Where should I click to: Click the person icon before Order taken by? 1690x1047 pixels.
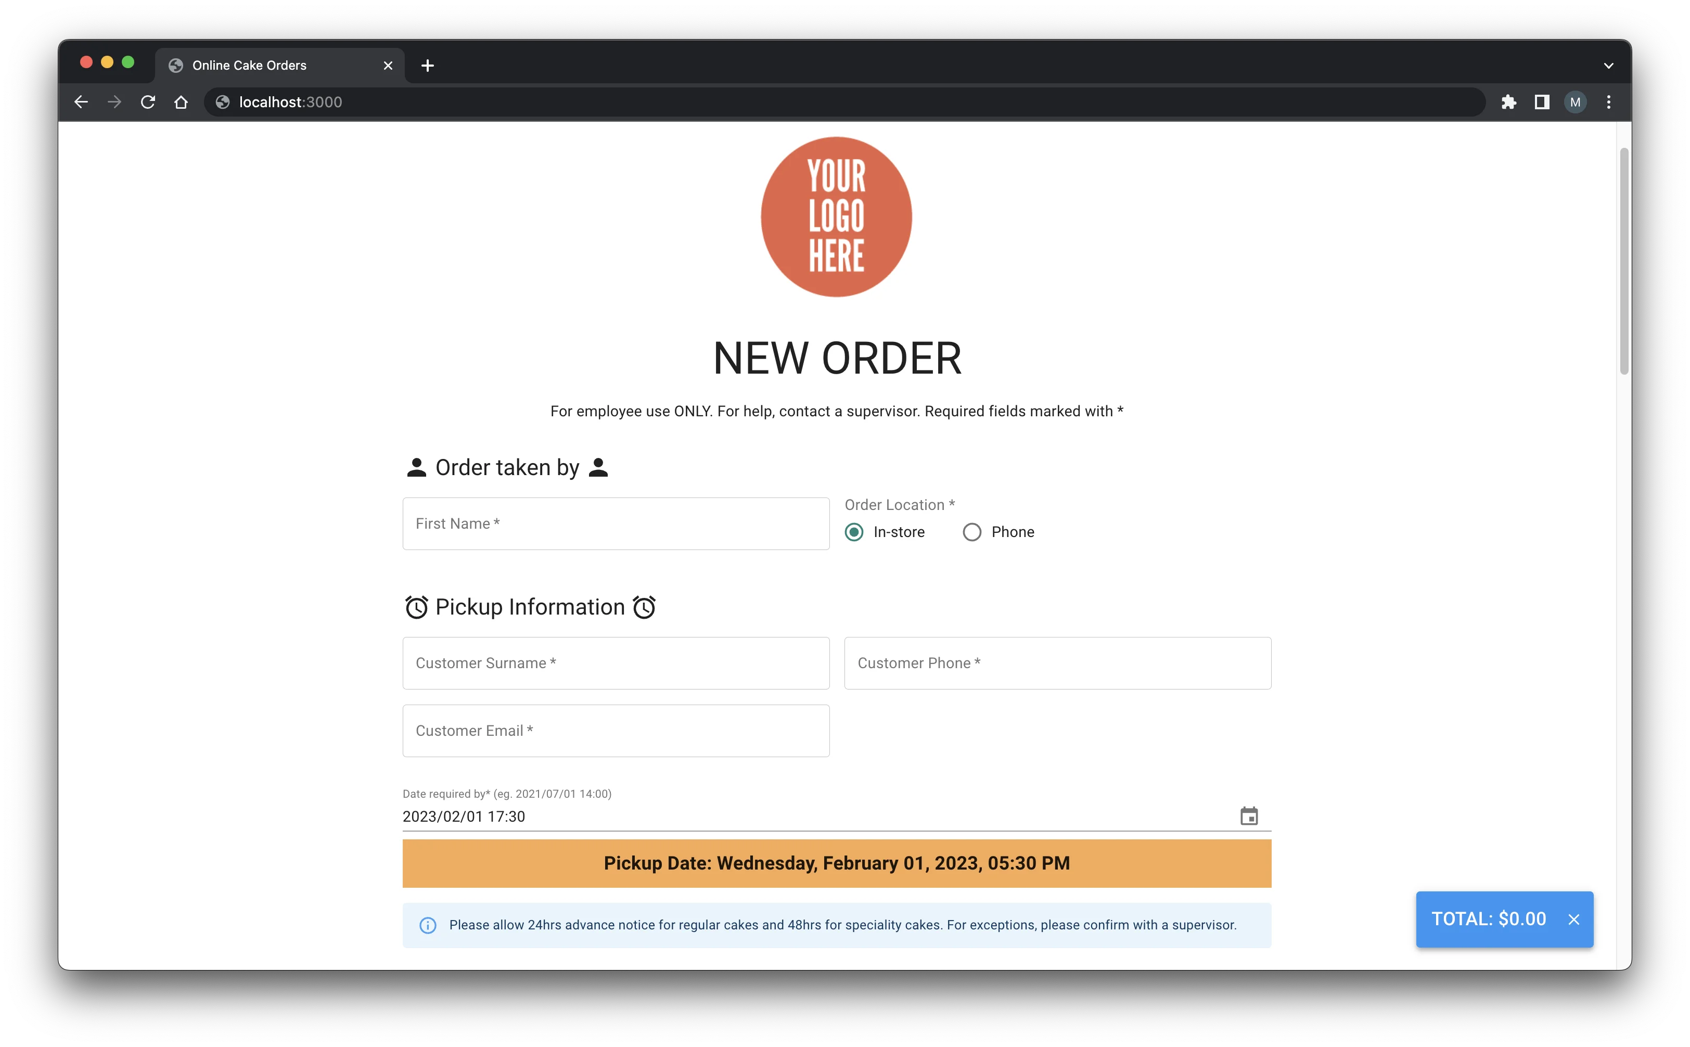[x=417, y=467]
